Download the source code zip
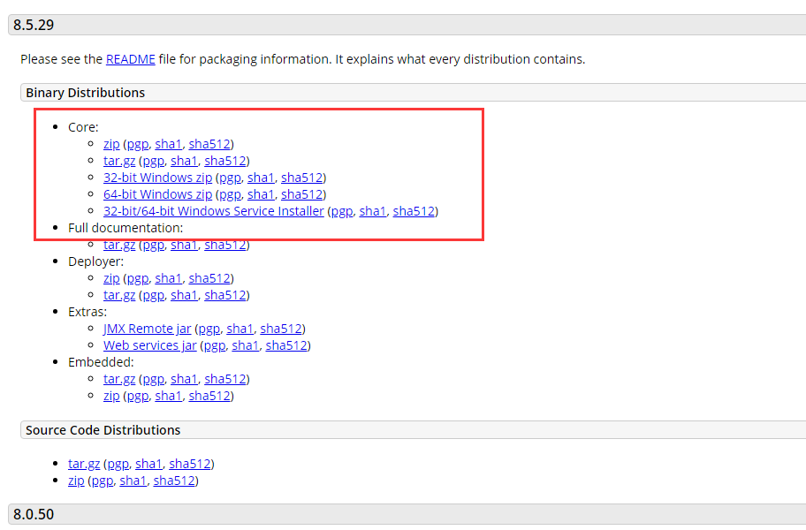The image size is (806, 530). (x=76, y=481)
